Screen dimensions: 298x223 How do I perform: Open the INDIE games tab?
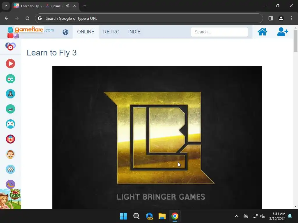click(134, 32)
